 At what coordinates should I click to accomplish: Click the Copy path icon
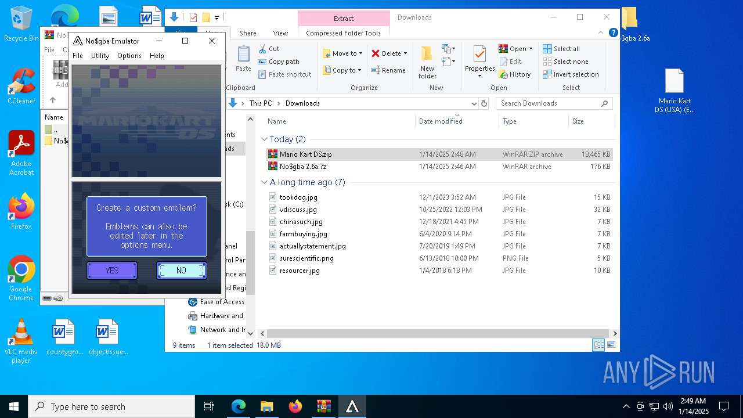[x=262, y=62]
